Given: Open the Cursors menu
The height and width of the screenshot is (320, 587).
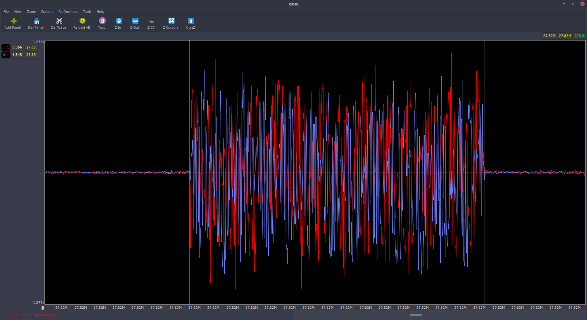Looking at the screenshot, I should coord(47,12).
